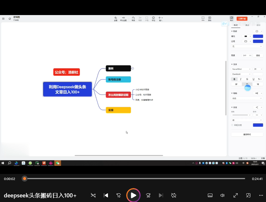The height and width of the screenshot is (202, 266).
Task: Open the 100% zoom dropdown
Action: pos(254,158)
